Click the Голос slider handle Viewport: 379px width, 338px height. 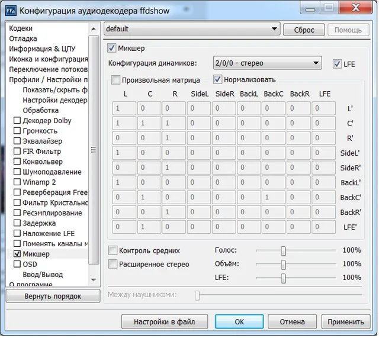point(284,251)
